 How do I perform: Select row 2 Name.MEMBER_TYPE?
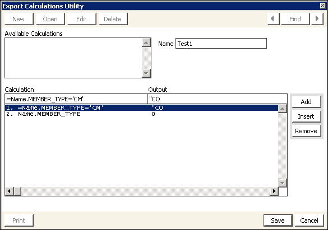(x=141, y=114)
